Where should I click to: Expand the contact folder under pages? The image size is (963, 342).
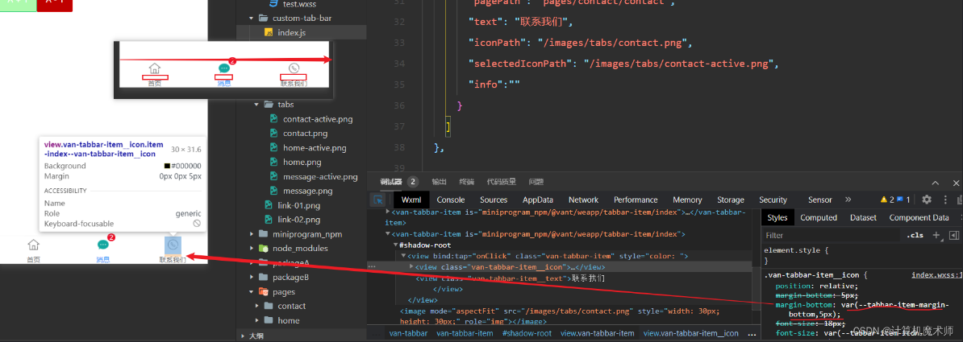[256, 306]
